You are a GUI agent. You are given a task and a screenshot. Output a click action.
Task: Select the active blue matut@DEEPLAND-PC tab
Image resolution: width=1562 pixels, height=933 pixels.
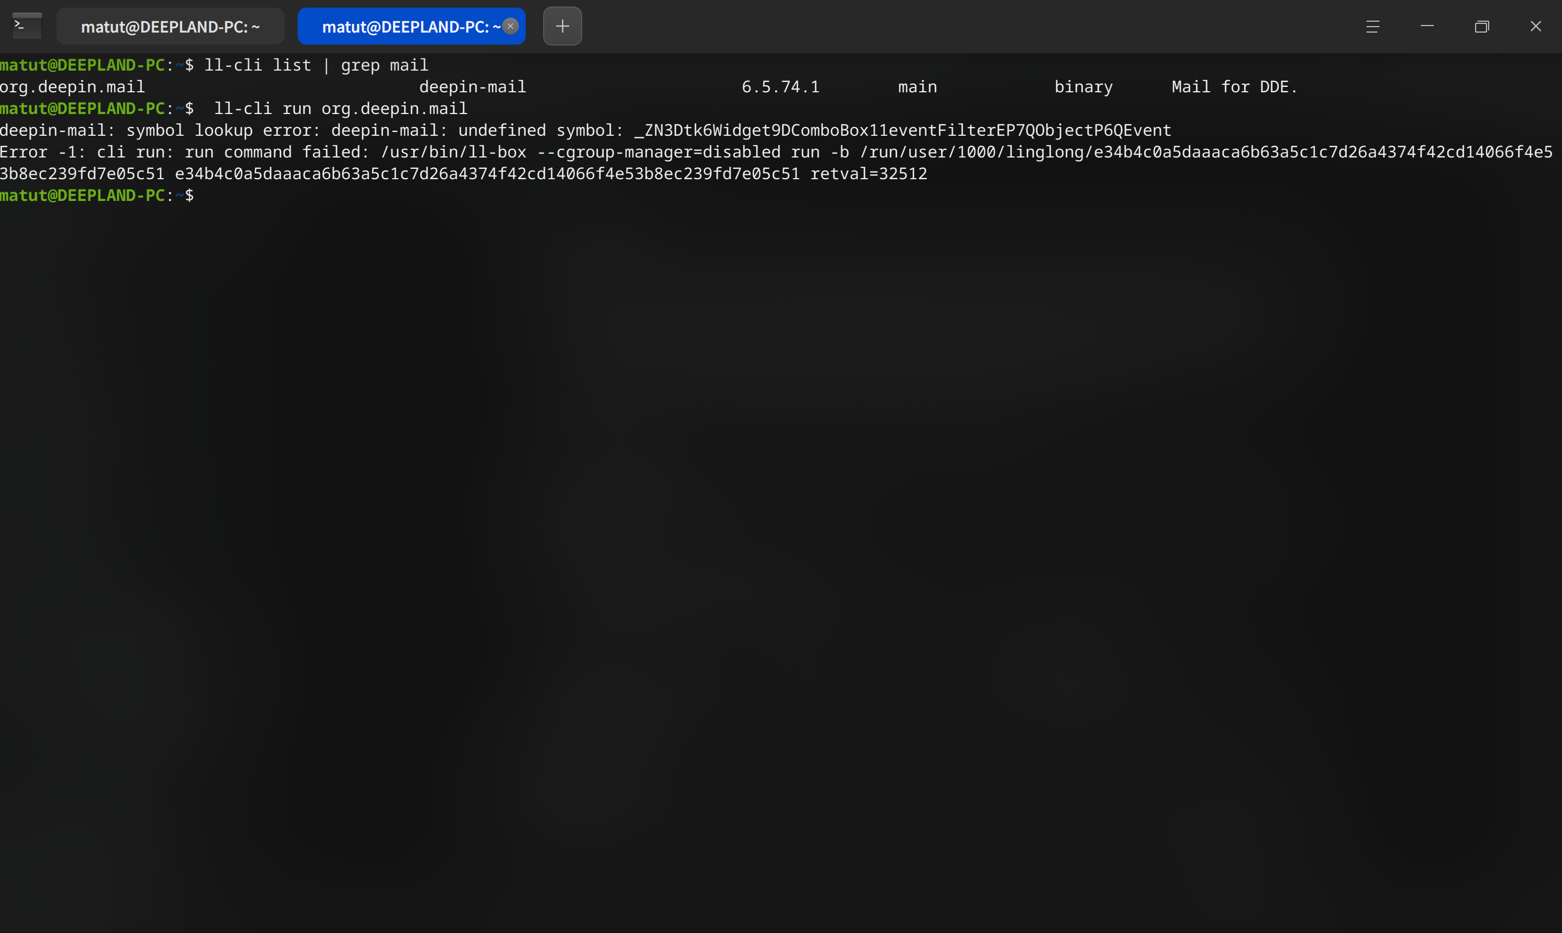pos(411,27)
